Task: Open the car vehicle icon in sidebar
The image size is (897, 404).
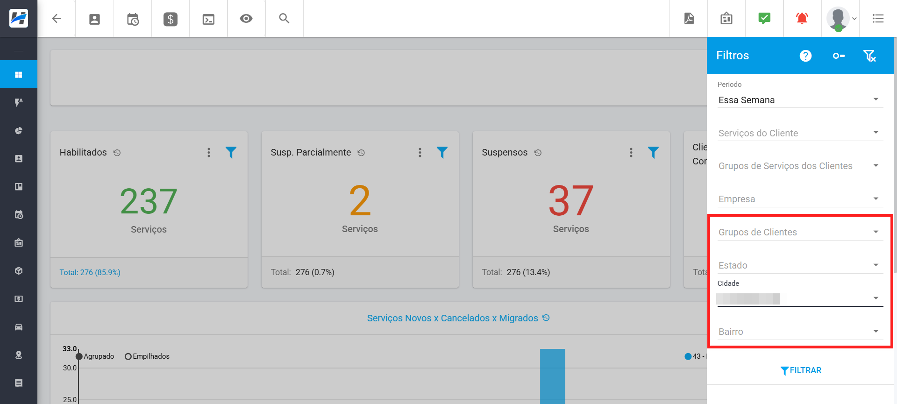Action: coord(19,327)
